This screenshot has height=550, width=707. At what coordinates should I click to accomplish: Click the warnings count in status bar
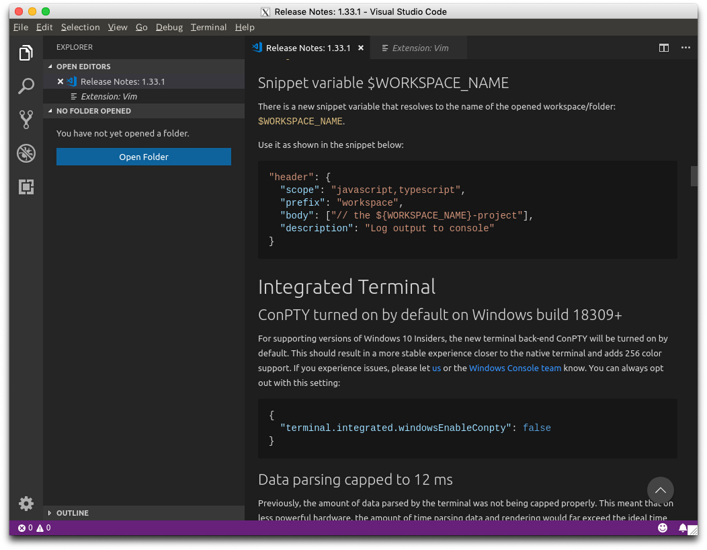44,527
